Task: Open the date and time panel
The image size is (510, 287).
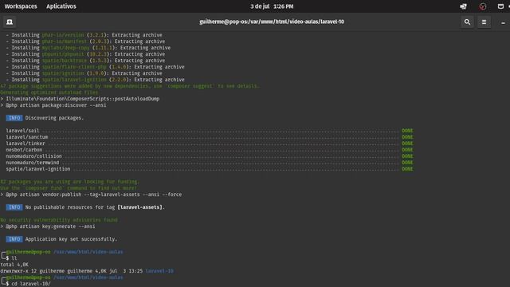Action: coord(272,6)
